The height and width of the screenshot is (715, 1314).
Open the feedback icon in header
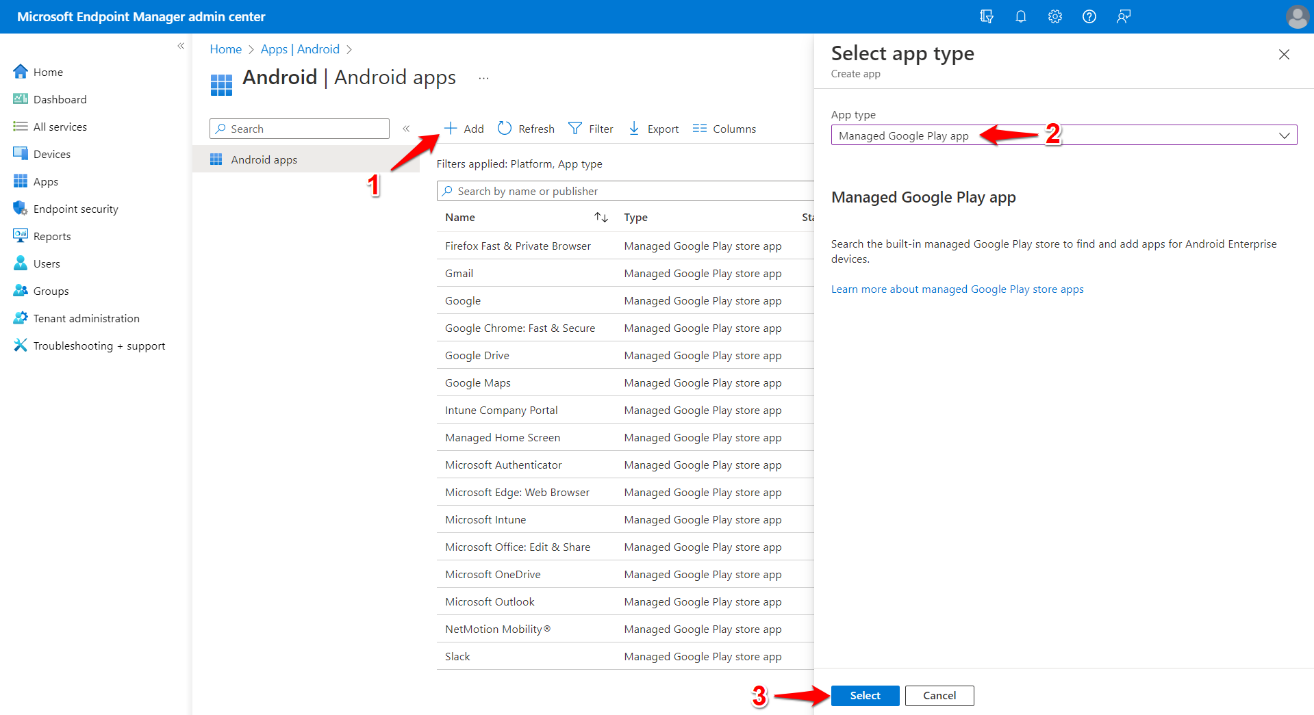(x=1123, y=16)
